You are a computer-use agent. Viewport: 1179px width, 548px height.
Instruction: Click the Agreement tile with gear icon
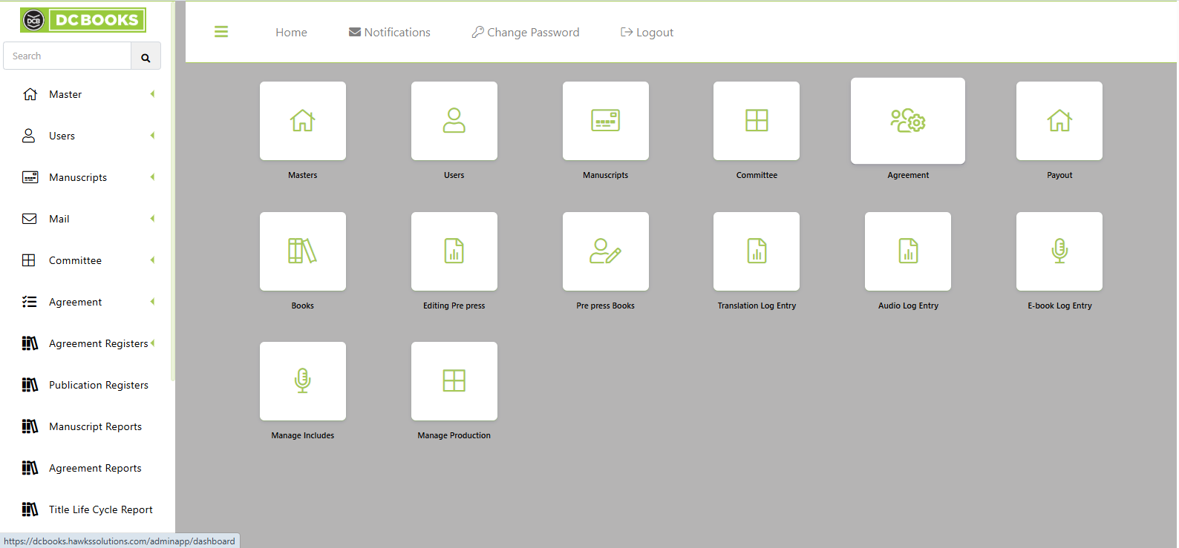pyautogui.click(x=907, y=121)
